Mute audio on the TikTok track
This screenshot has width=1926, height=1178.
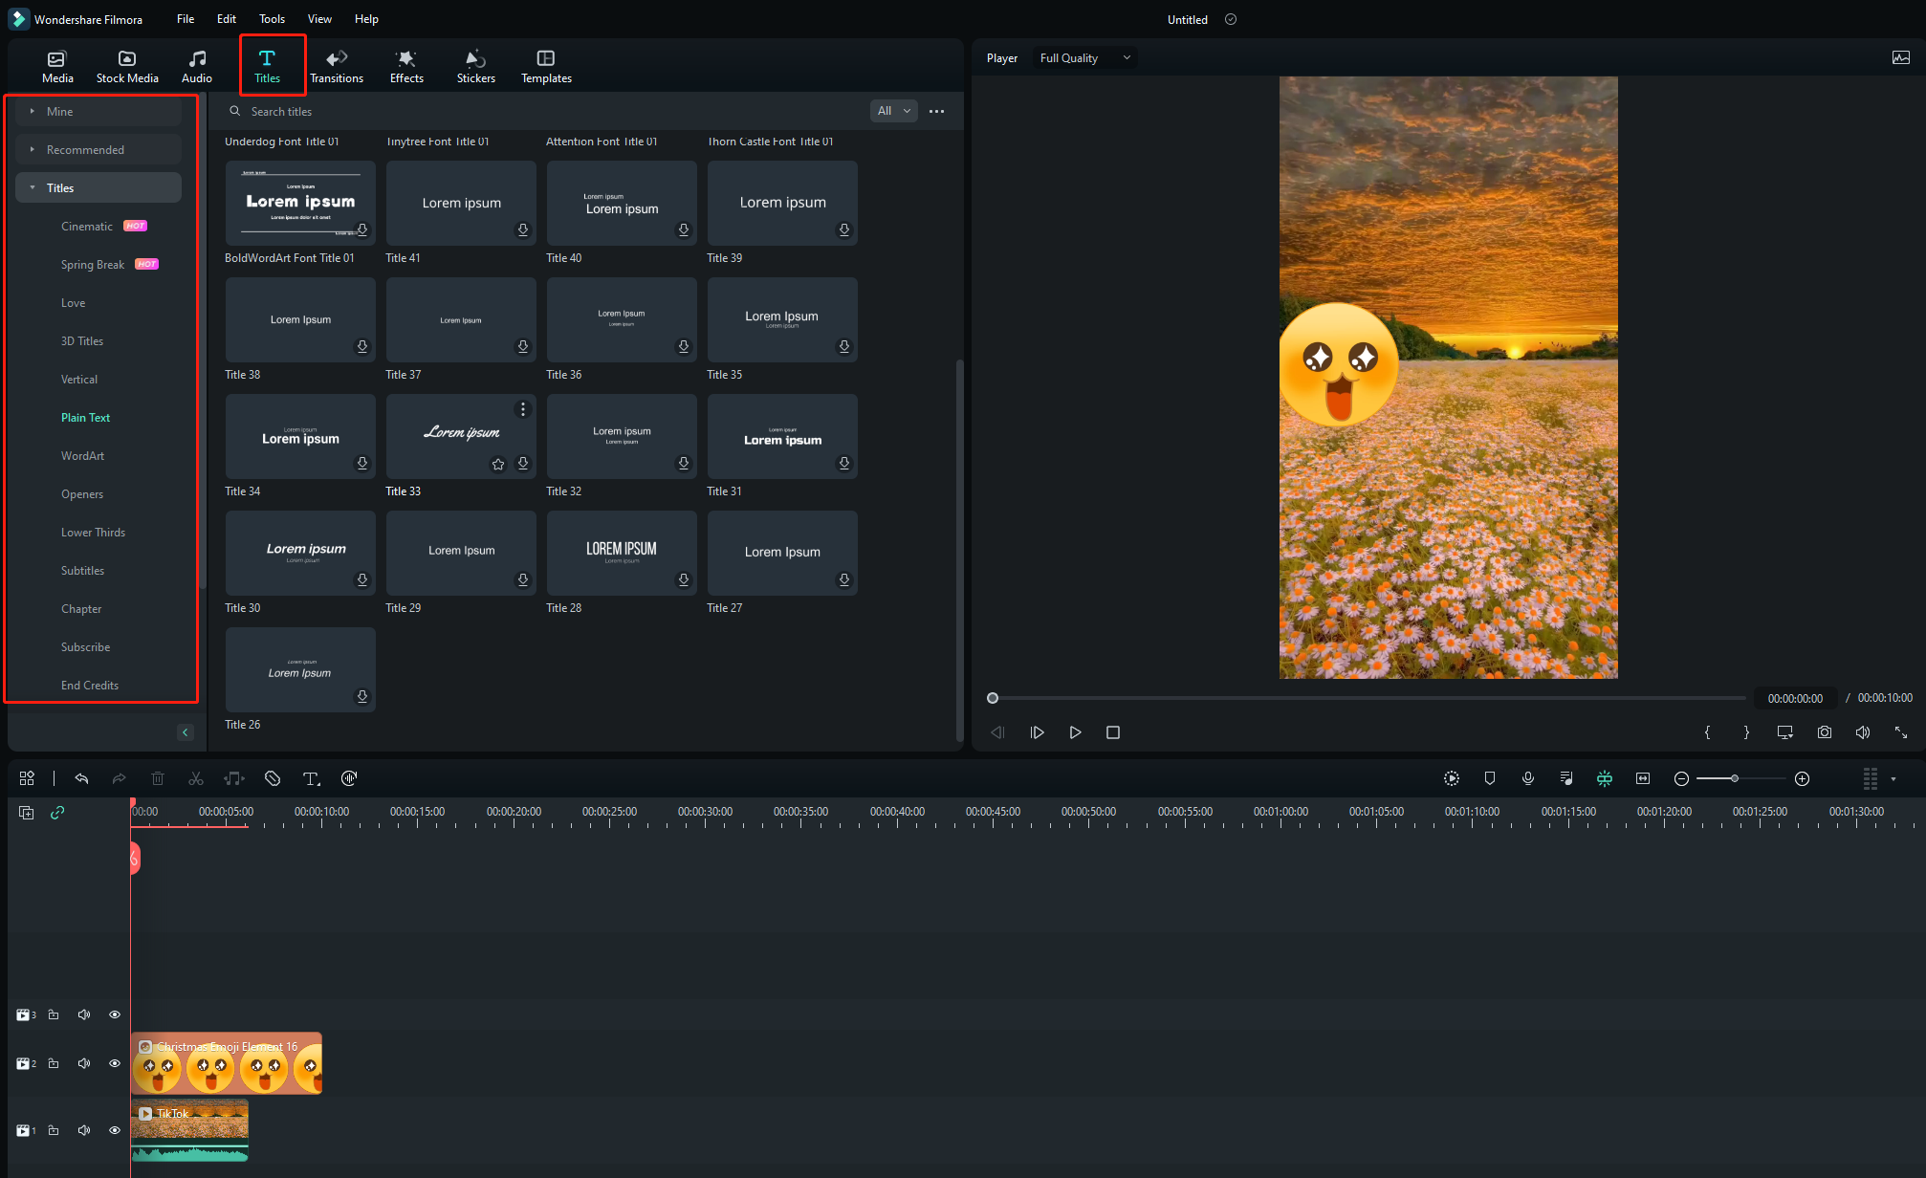pos(84,1129)
